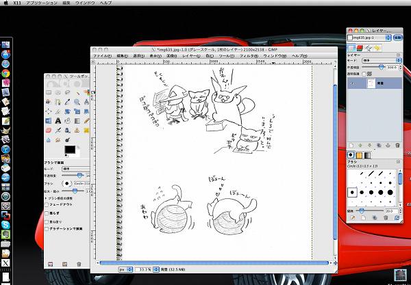Select the Pencil tool

pos(86,121)
